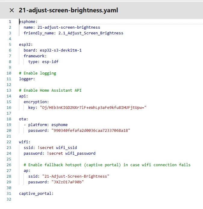Click the '# Enable logging' comment
This screenshot has width=203, height=209.
click(x=37, y=73)
